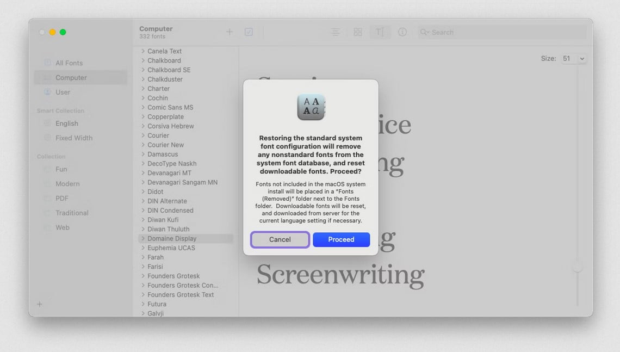Expand the Canela Text font family
The image size is (620, 352).
142,51
